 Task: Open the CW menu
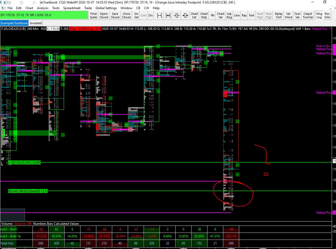pyautogui.click(x=147, y=8)
